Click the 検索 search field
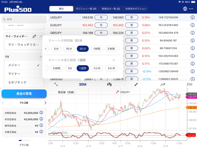197x148 pixels. (24, 19)
